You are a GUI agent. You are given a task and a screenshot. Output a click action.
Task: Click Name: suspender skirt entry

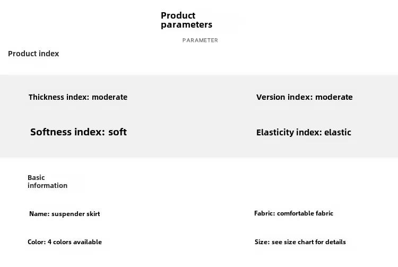pyautogui.click(x=64, y=214)
